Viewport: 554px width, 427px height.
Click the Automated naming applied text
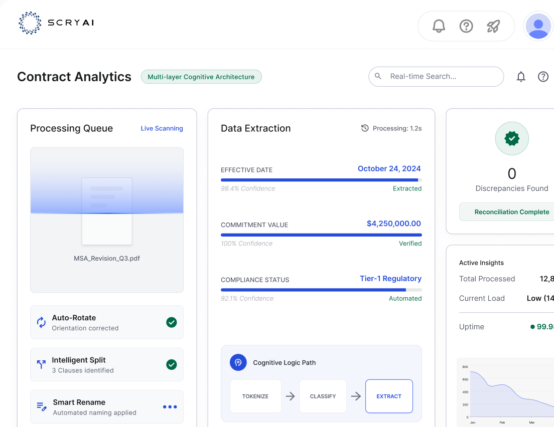tap(95, 412)
